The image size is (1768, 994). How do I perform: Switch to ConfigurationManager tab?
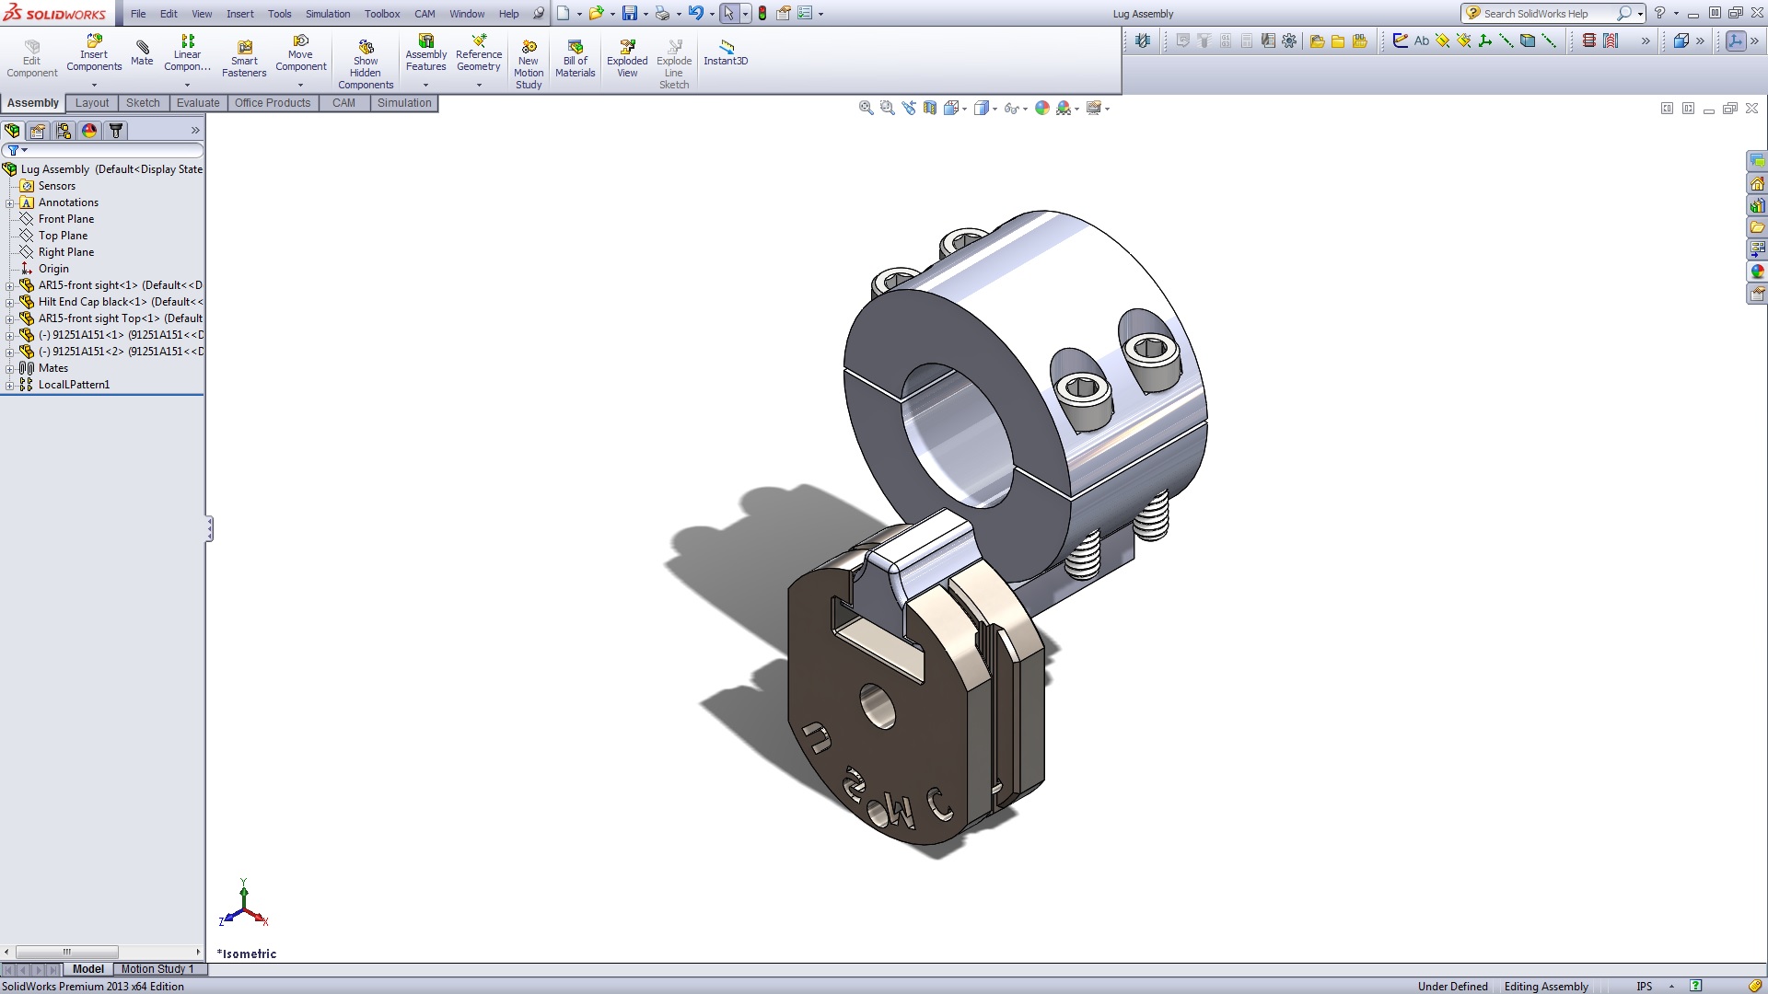[64, 131]
